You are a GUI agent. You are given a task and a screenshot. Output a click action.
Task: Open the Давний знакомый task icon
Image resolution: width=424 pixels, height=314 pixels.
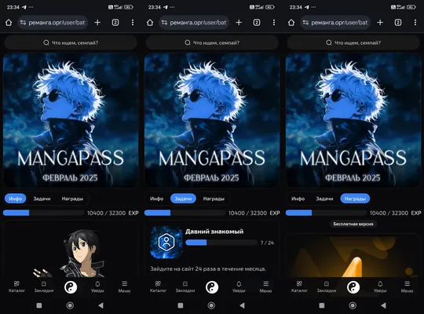pos(166,243)
